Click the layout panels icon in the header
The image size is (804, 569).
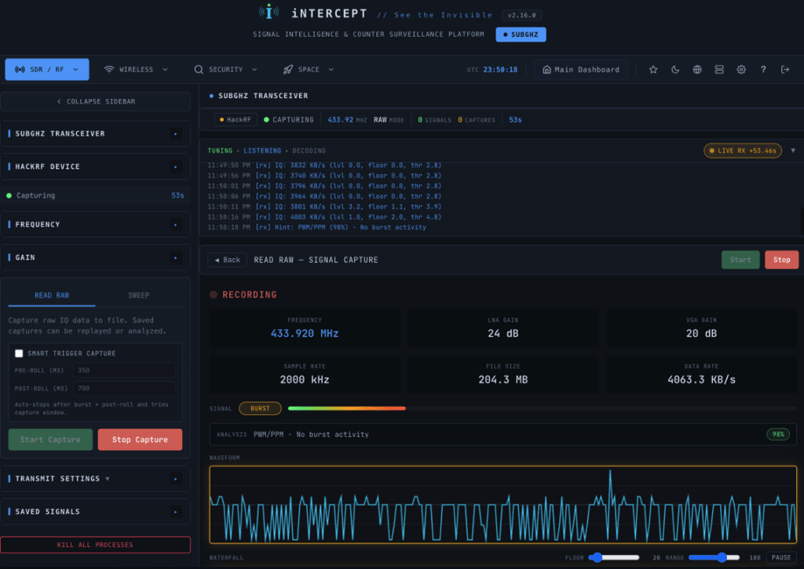[x=718, y=69]
